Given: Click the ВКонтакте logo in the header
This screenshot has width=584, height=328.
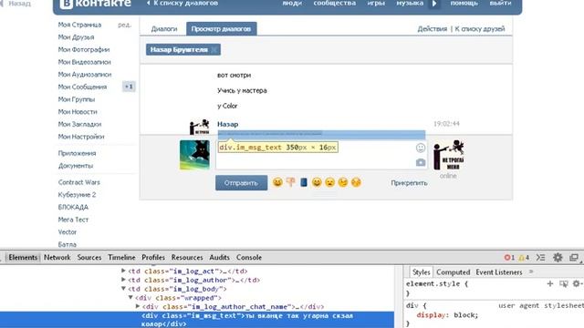Looking at the screenshot, I should [95, 4].
